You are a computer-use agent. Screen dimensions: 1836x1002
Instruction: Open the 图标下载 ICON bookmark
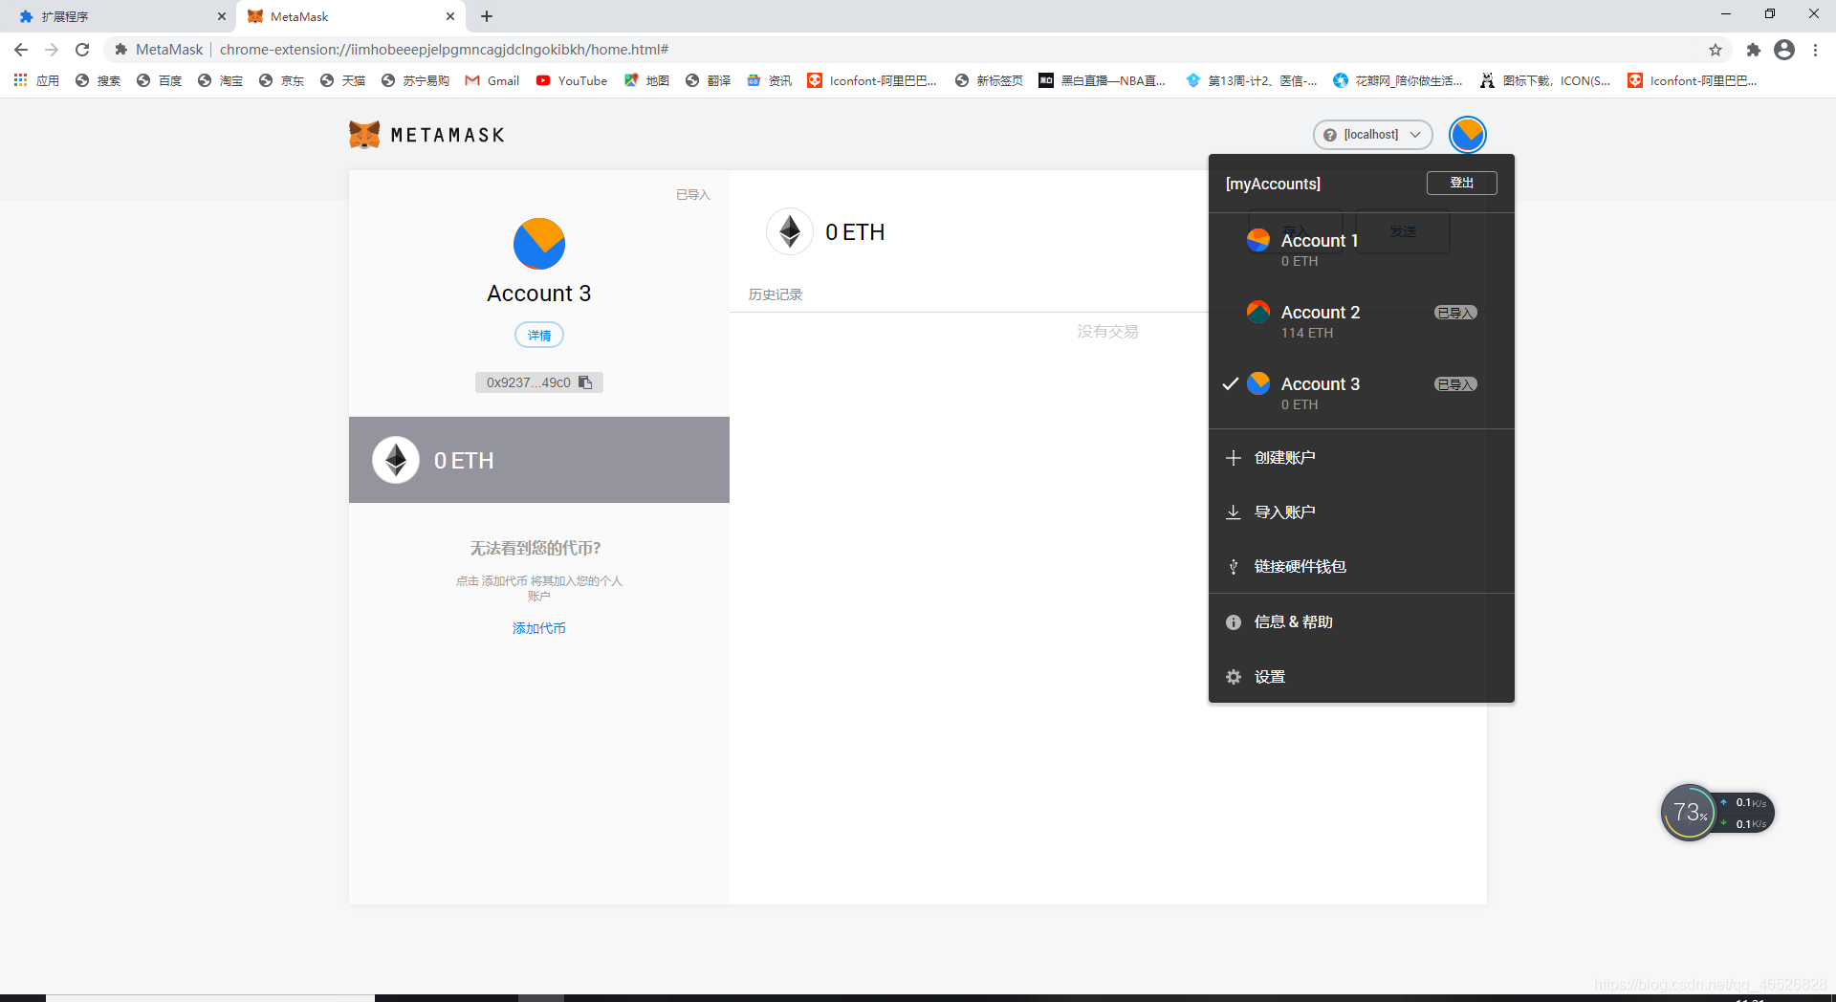pos(1545,80)
